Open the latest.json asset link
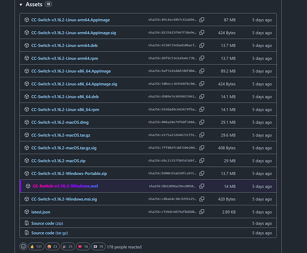The image size is (307, 253). (41, 212)
